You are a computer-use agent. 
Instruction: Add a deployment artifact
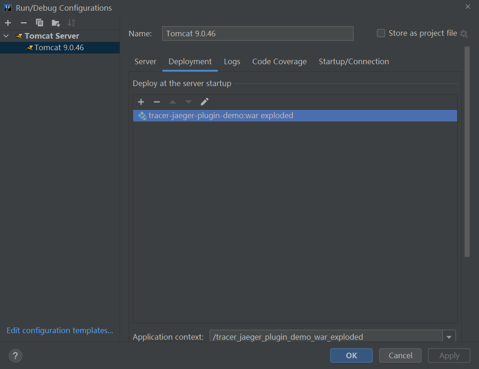tap(141, 102)
